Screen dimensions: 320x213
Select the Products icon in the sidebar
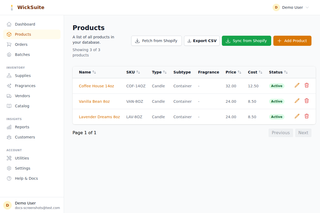pos(9,34)
